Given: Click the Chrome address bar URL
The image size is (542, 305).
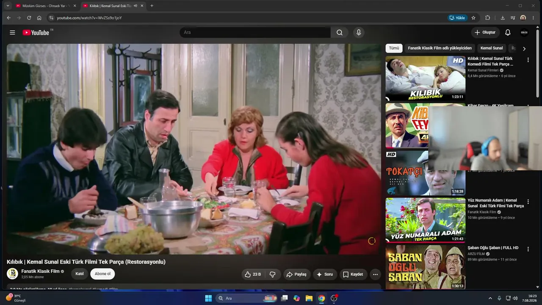Looking at the screenshot, I should click(89, 18).
